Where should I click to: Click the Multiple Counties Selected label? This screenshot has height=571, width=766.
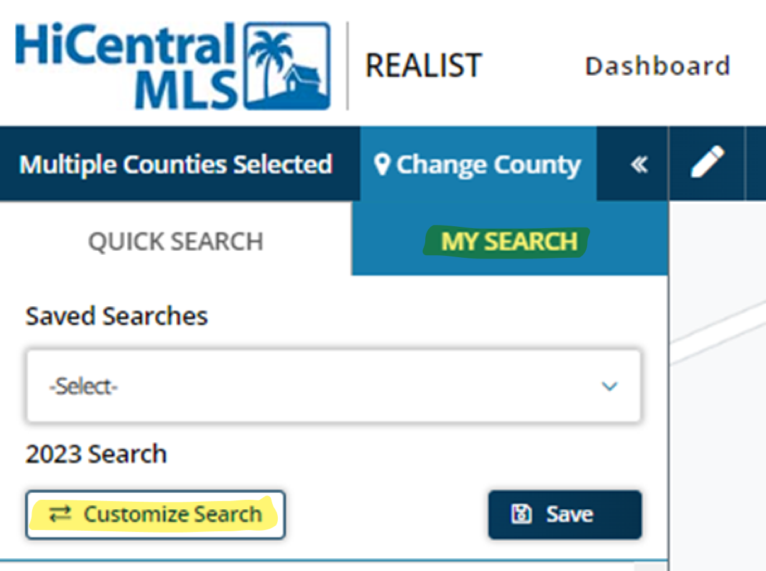176,164
